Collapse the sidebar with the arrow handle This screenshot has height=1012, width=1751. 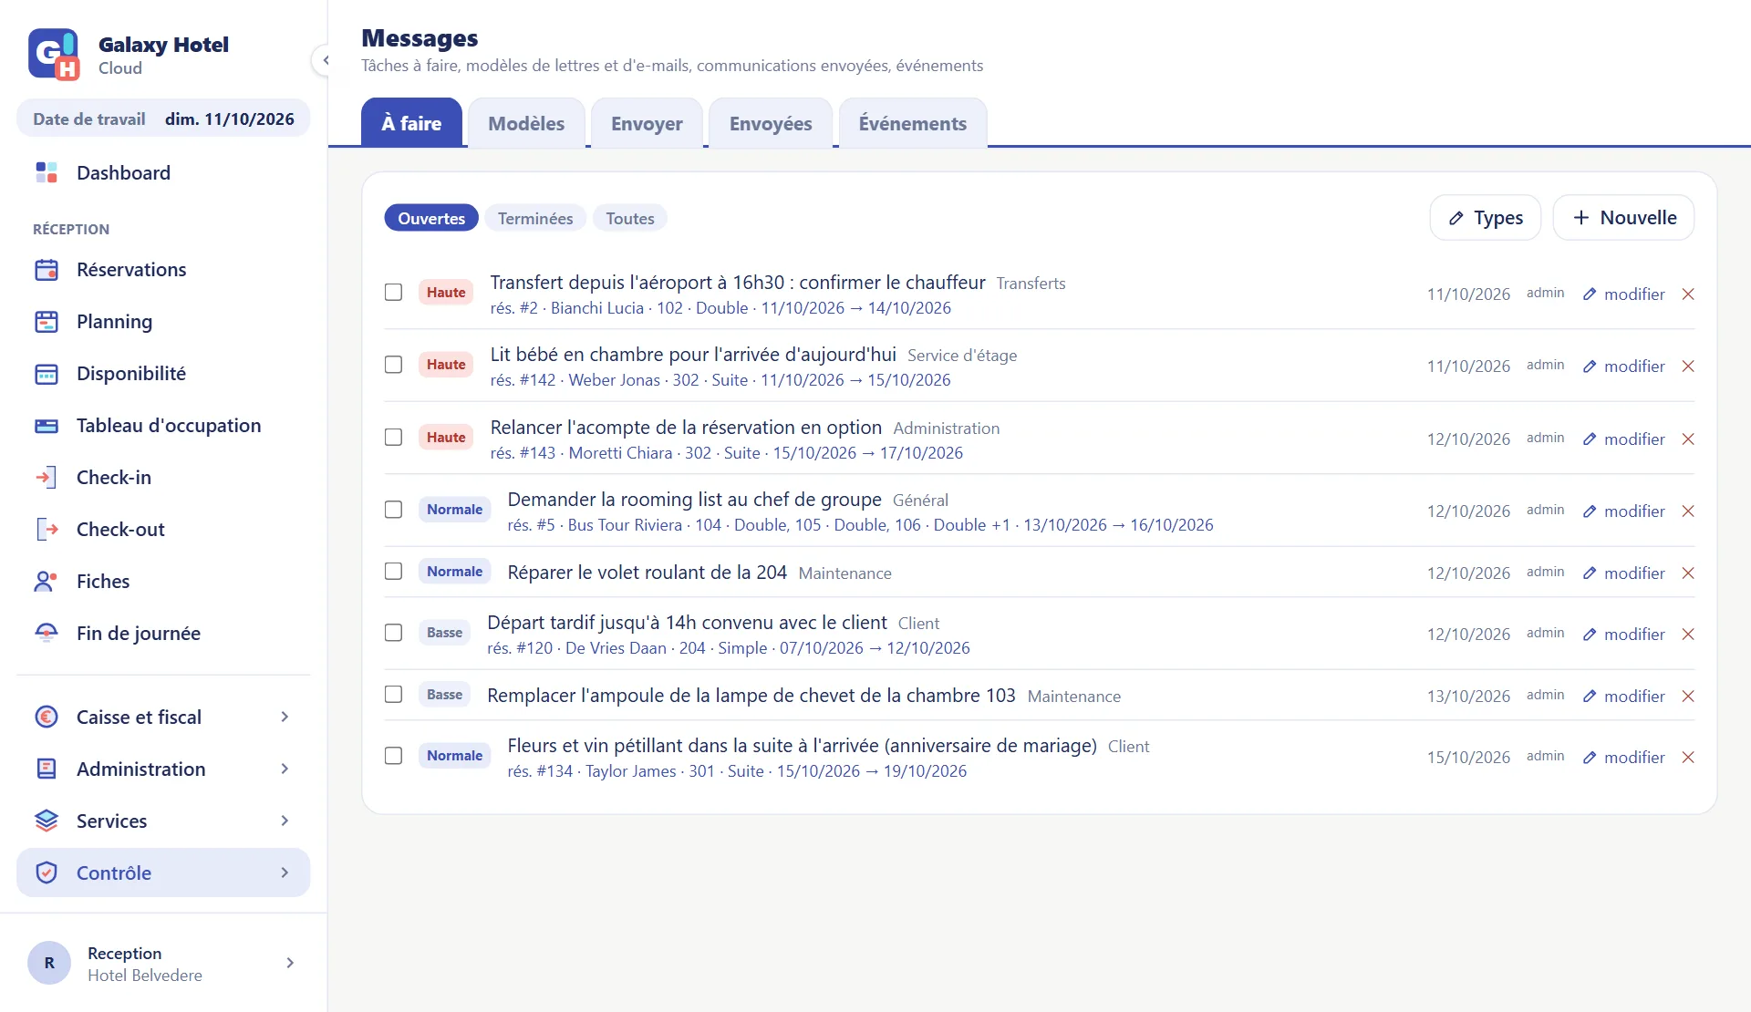(325, 60)
